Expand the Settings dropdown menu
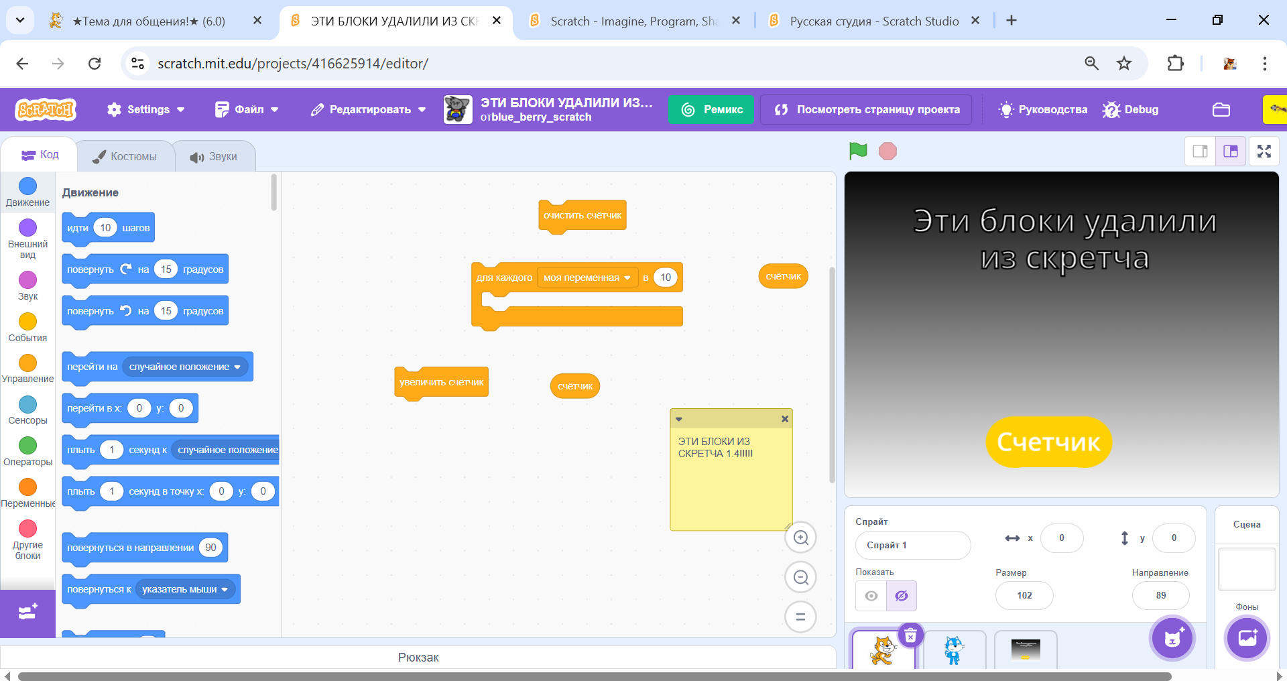 [145, 109]
